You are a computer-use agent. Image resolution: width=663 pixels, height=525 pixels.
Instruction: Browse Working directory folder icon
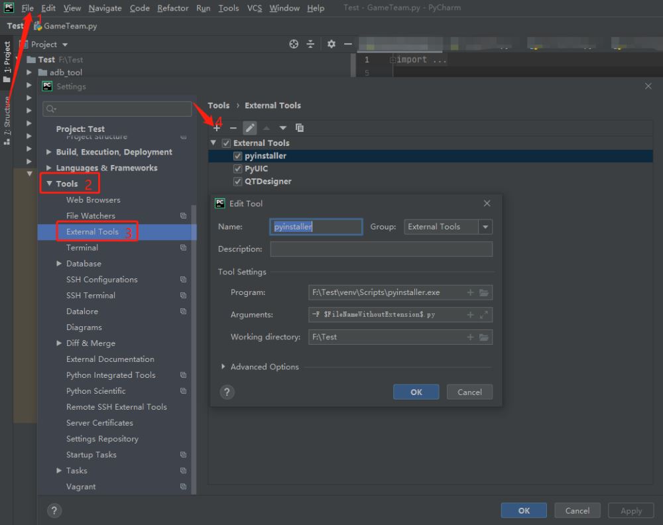click(x=484, y=337)
